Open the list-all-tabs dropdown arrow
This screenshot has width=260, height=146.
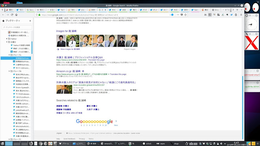point(241,10)
